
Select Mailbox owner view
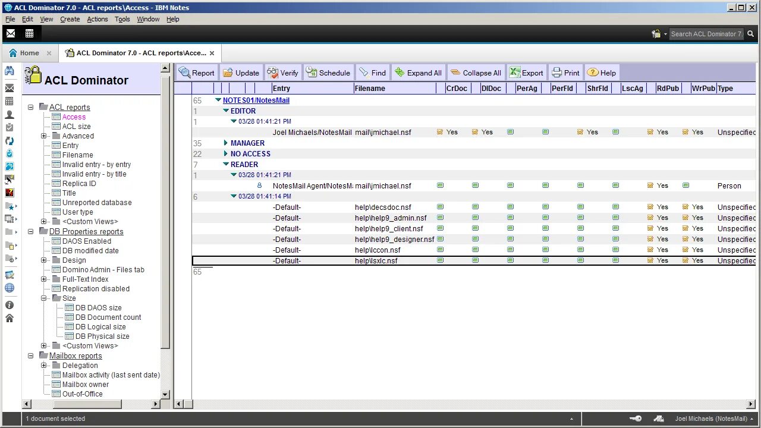click(86, 385)
